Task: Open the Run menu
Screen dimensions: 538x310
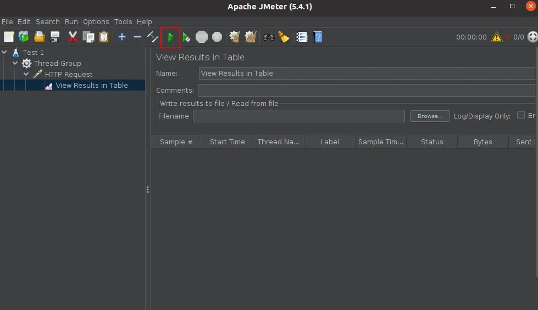Action: click(x=71, y=21)
